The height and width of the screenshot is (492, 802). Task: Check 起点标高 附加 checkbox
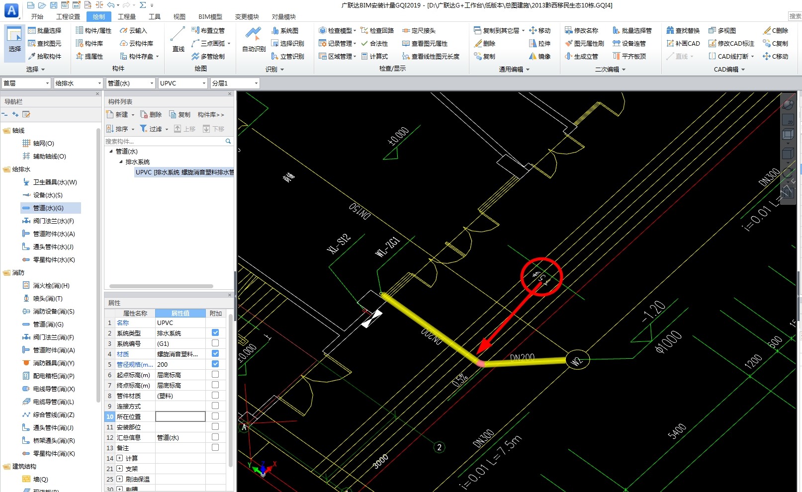click(x=215, y=374)
